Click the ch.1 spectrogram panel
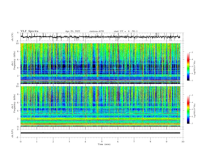Screen dimensions: 206x159 point(100,63)
